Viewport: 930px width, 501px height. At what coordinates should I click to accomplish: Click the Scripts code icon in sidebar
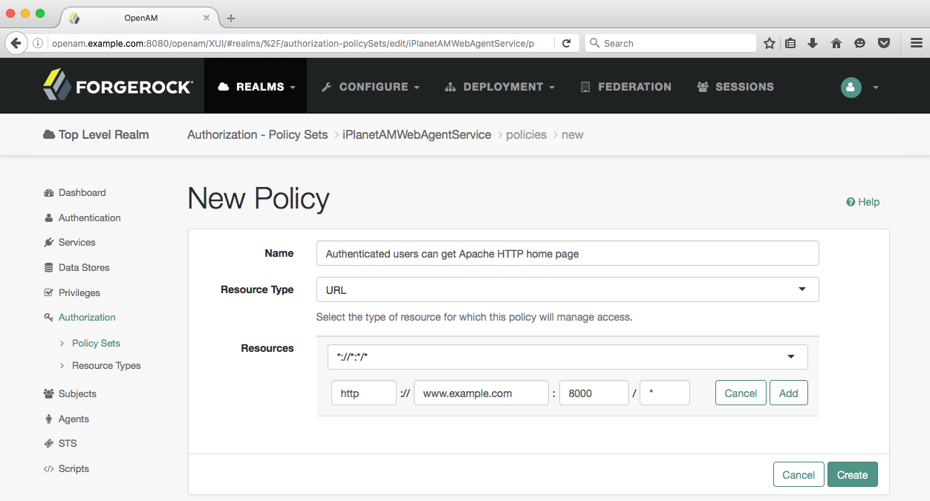point(49,469)
